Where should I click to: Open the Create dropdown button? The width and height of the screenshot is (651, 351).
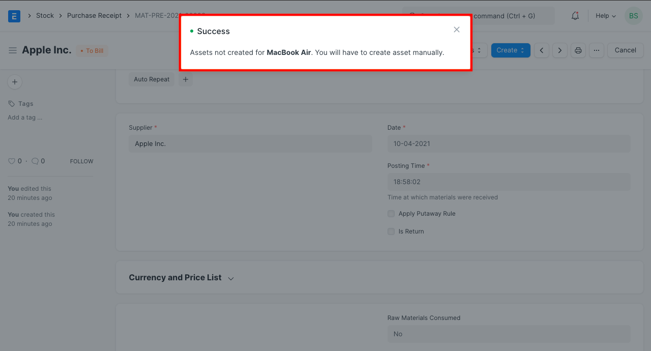coord(511,50)
